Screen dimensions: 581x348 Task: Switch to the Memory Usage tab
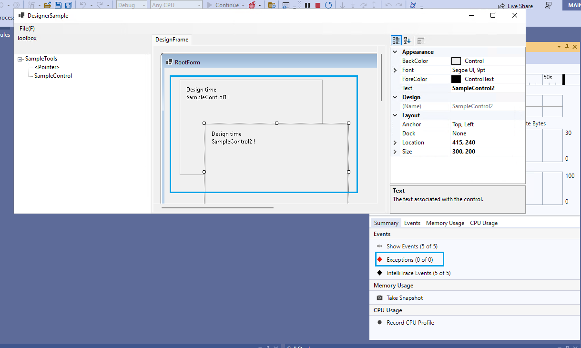445,223
